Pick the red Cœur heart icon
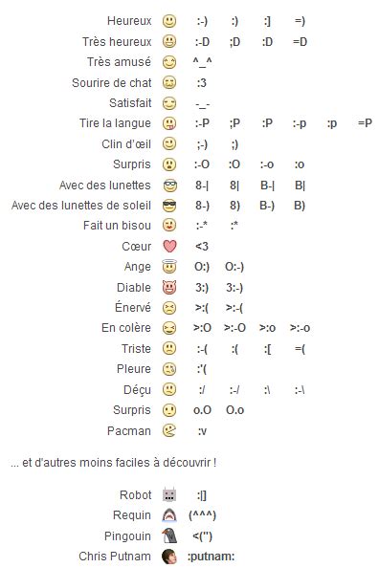The height and width of the screenshot is (568, 379). (x=169, y=247)
